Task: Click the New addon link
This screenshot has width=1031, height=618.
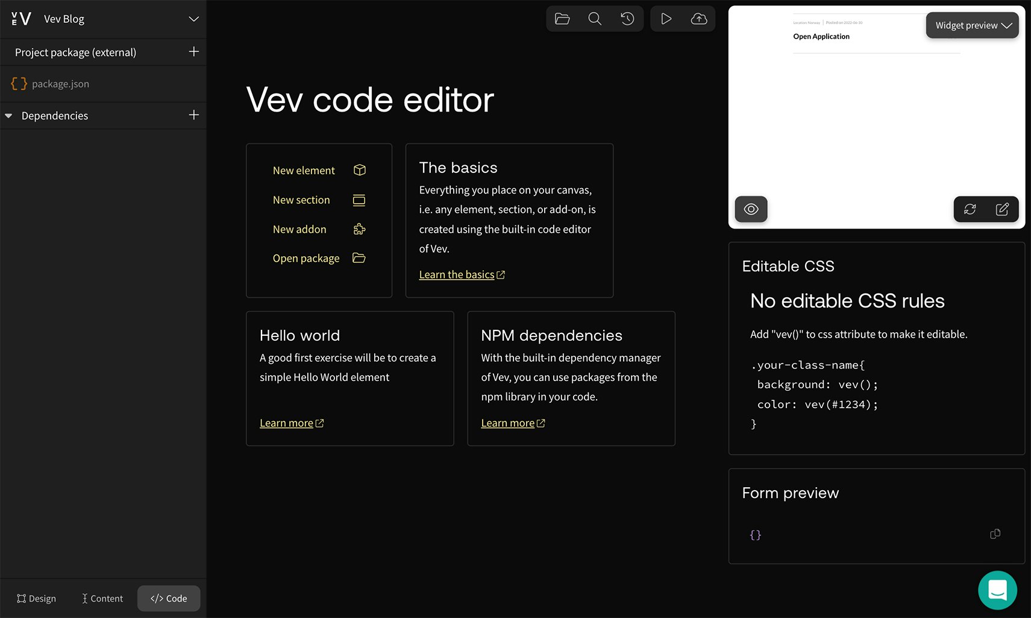Action: [299, 229]
